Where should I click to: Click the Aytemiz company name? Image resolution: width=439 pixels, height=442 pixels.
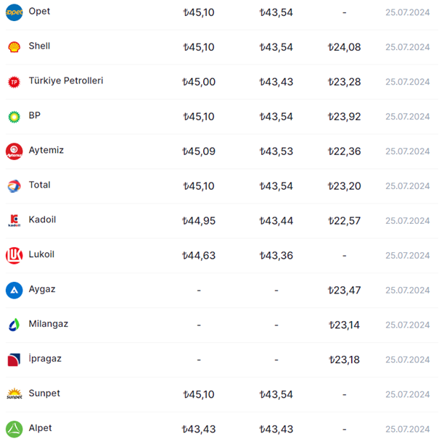[46, 150]
